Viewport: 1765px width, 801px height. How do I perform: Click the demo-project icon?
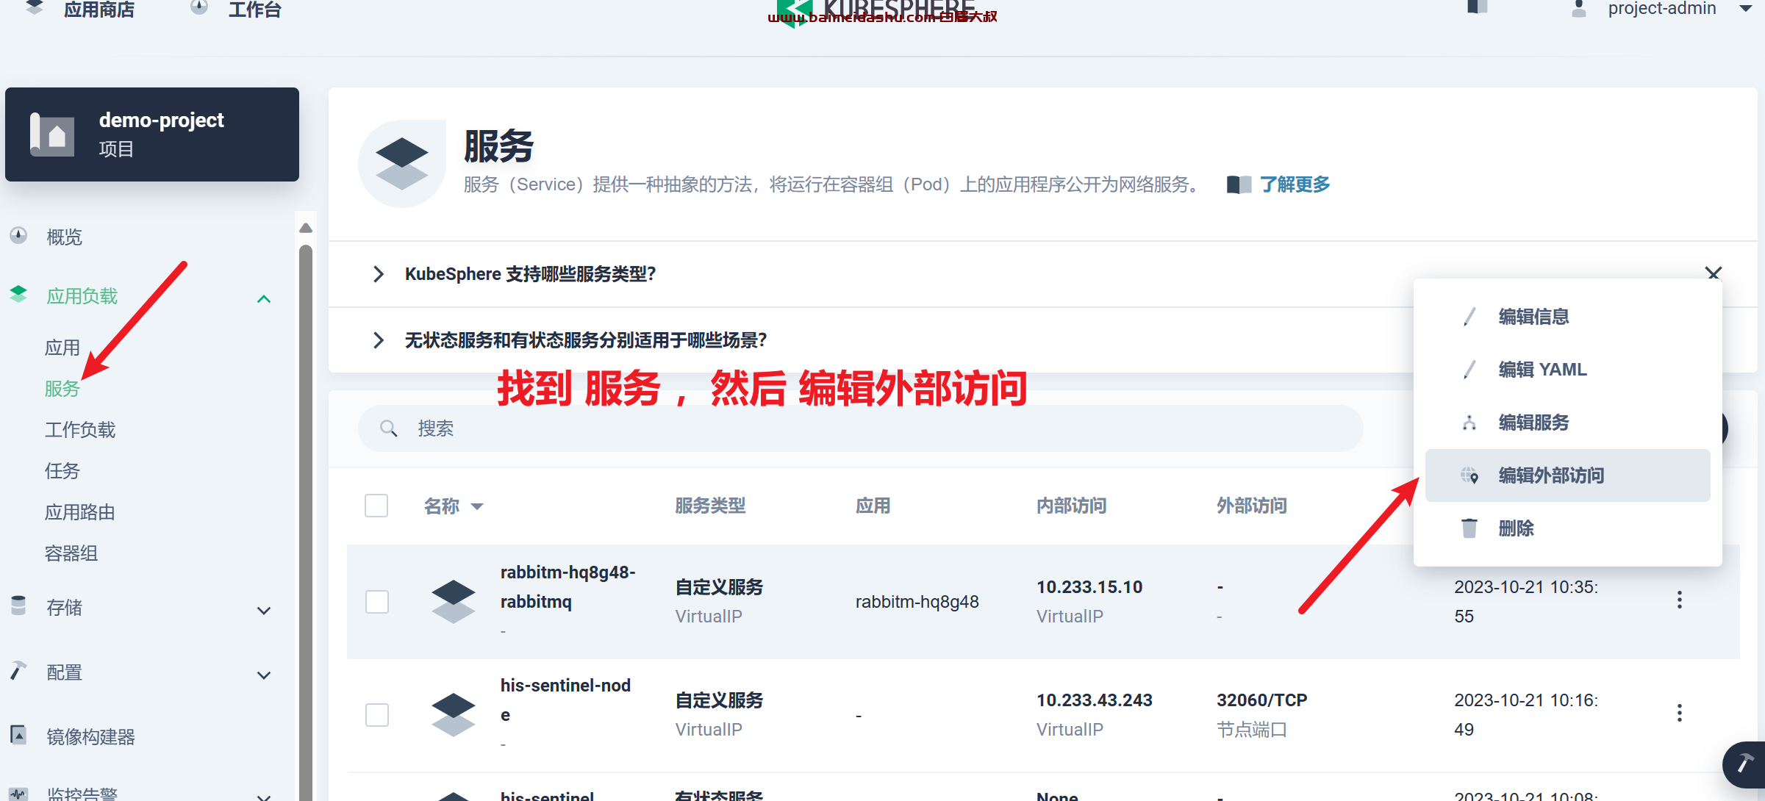click(52, 134)
